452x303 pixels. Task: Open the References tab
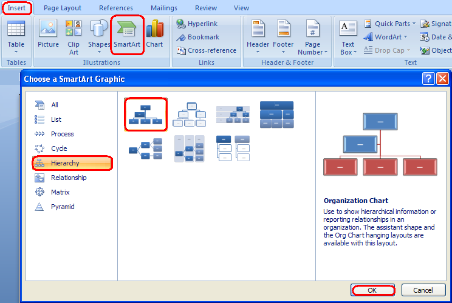click(116, 8)
